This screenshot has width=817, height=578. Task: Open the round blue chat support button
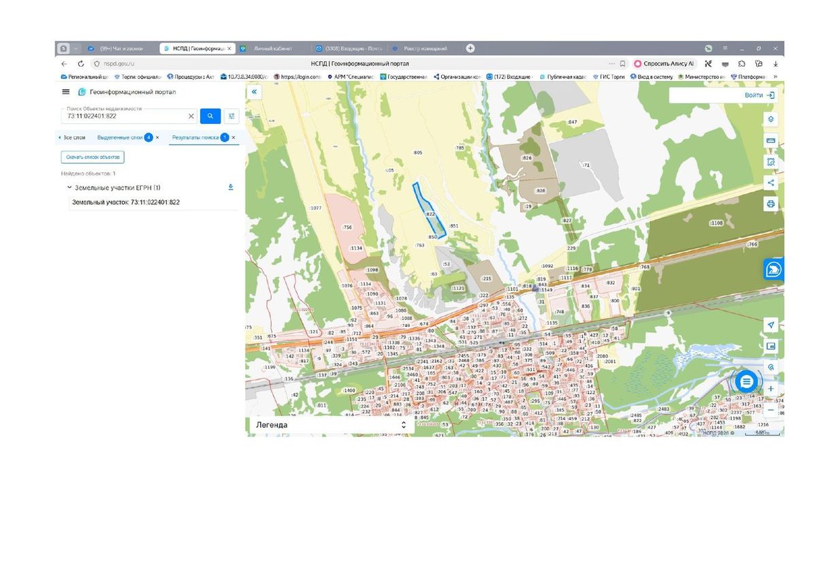coord(747,381)
